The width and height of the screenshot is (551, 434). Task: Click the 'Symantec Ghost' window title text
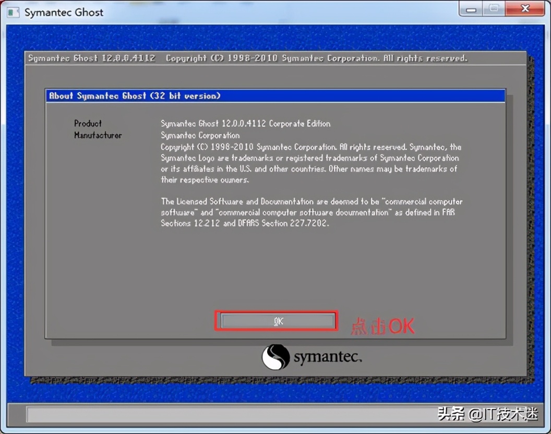(64, 13)
